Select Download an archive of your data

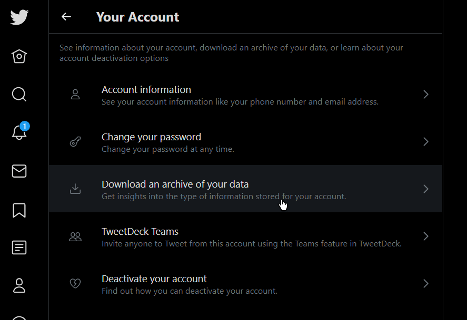pos(246,189)
